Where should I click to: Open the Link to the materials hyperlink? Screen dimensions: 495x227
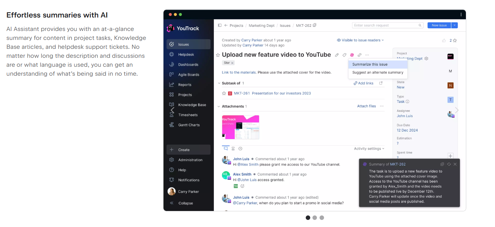click(x=239, y=72)
